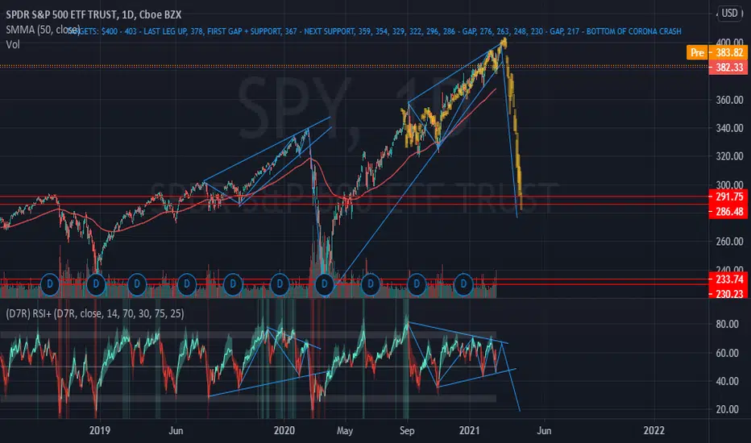Click the dividend D marker at the 2020 crash low
Viewport: 751px width, 443px height.
click(324, 284)
